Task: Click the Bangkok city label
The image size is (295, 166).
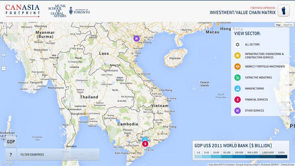Action: [x=77, y=114]
